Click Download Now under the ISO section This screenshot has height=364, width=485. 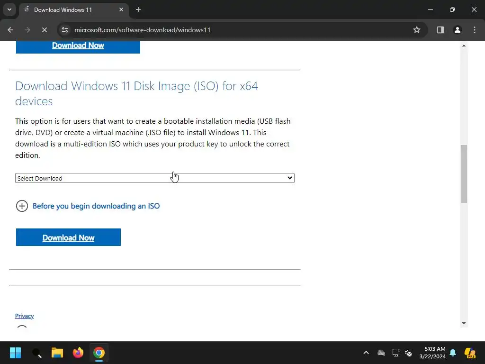click(x=68, y=237)
